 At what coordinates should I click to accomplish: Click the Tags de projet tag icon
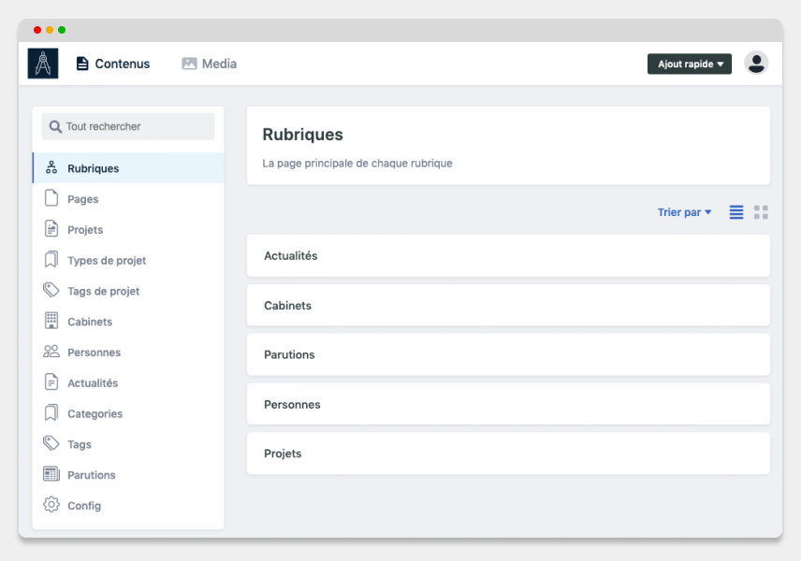coord(51,290)
